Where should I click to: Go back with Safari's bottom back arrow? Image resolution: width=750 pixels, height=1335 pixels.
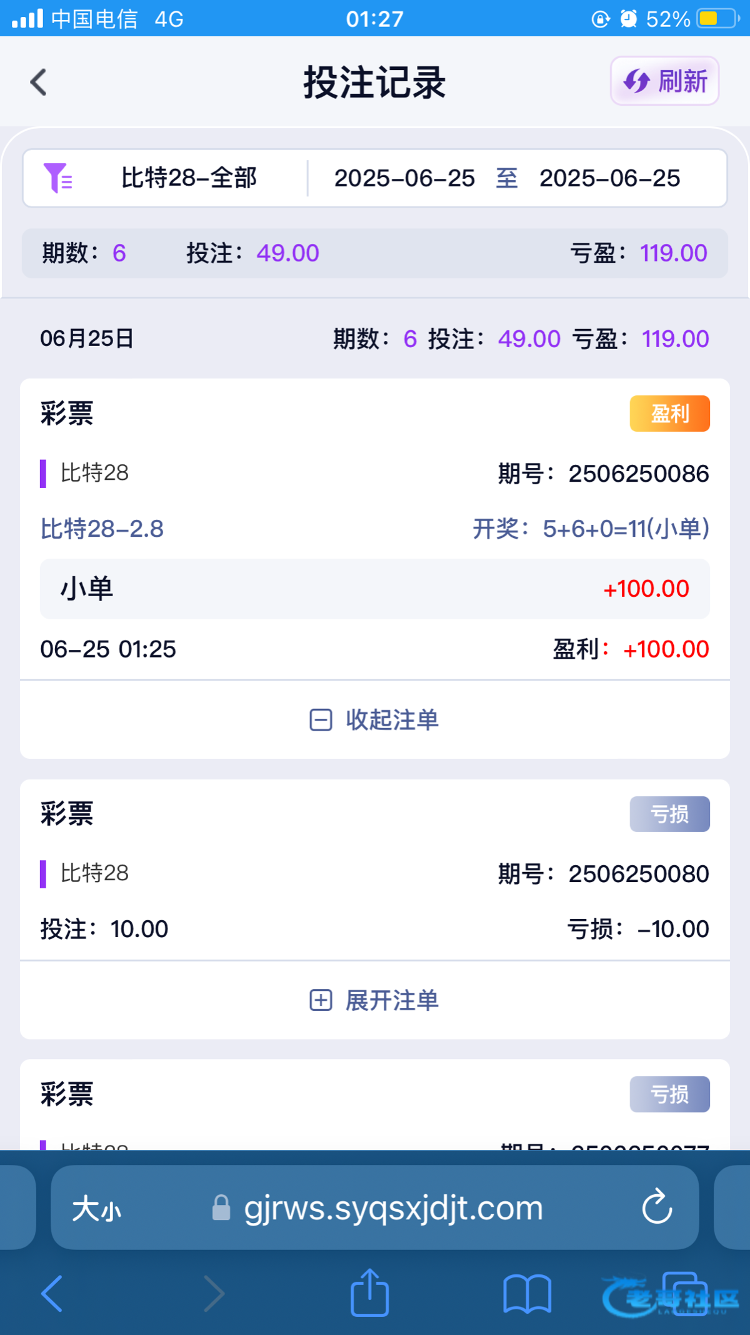tap(52, 1293)
